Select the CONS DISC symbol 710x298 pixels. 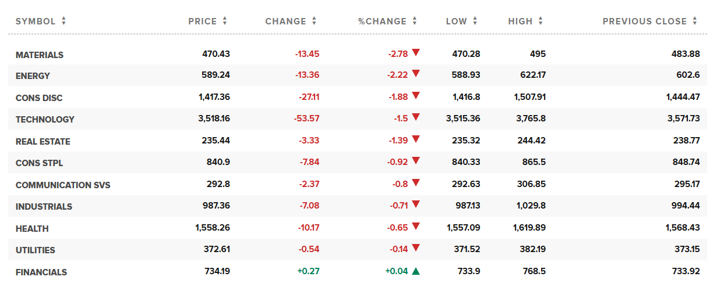point(39,98)
